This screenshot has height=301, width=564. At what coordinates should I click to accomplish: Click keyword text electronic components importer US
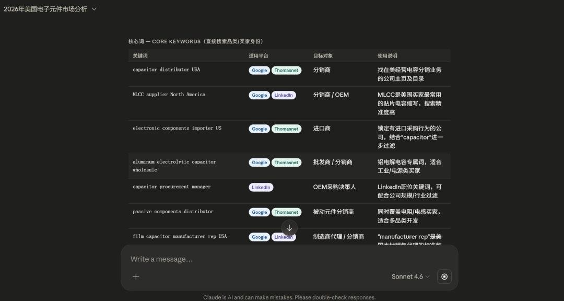tap(177, 128)
